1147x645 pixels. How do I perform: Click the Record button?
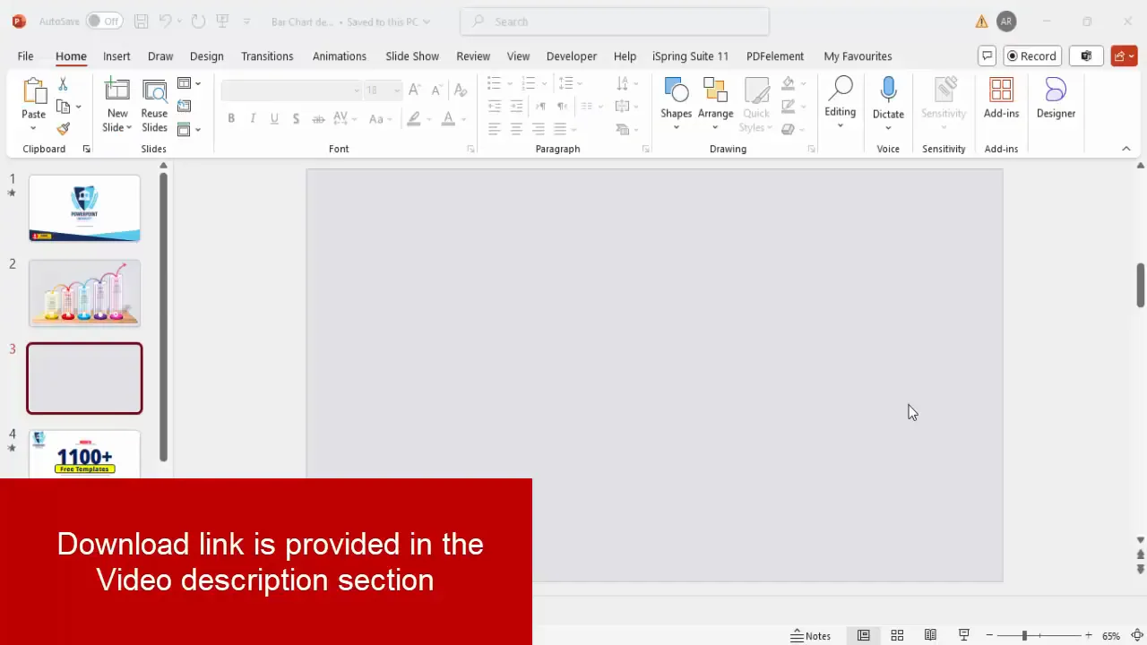1032,56
